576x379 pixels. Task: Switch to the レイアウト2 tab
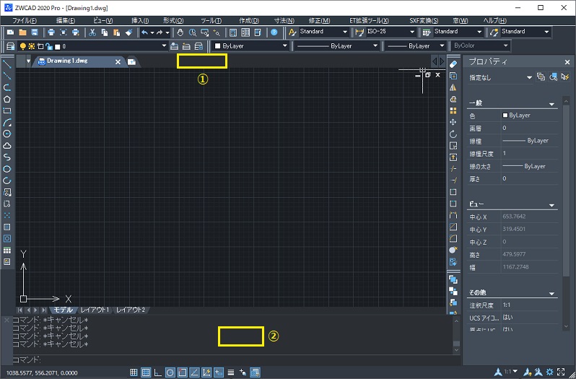[131, 310]
